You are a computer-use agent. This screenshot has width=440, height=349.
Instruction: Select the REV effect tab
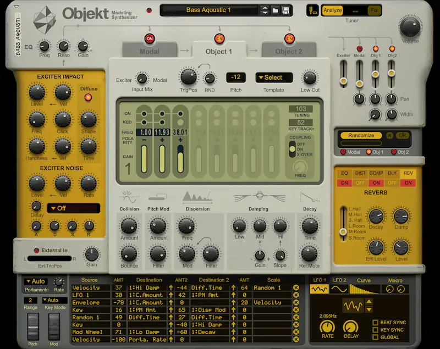[408, 173]
